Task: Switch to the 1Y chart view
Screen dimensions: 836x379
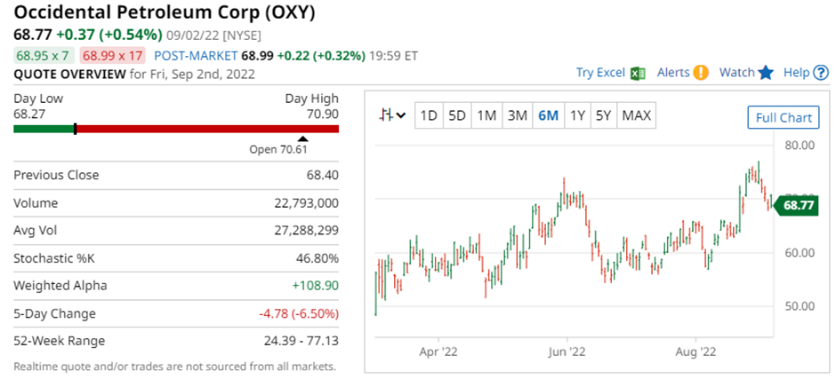Action: [577, 115]
